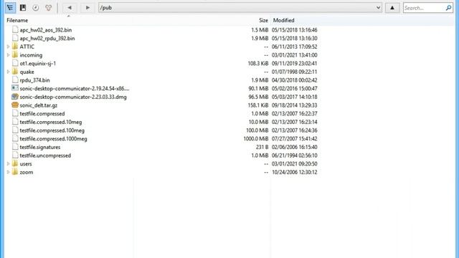Click the 108.3 KiB size value
Image resolution: width=459 pixels, height=258 pixels.
tap(258, 64)
